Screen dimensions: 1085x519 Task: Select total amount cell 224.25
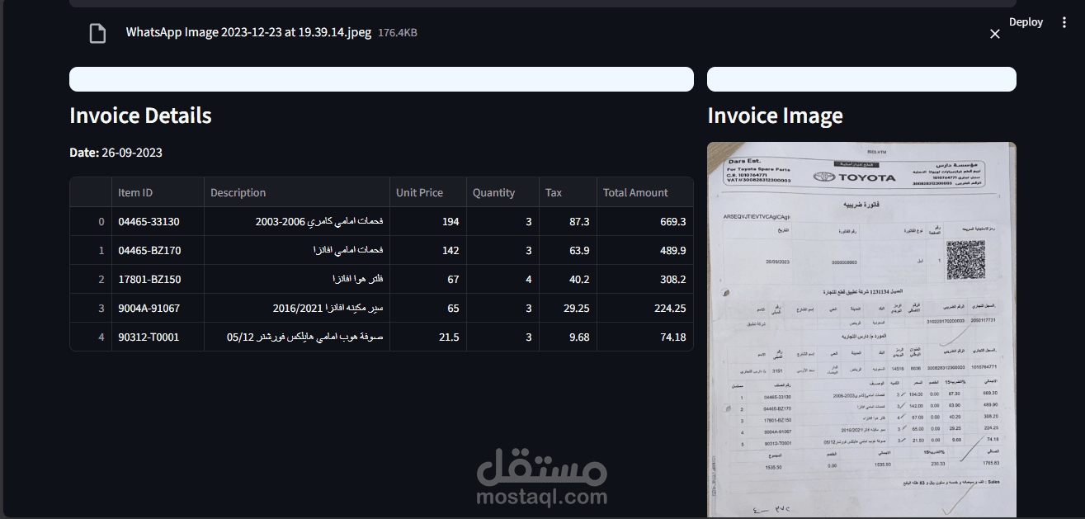coord(644,309)
